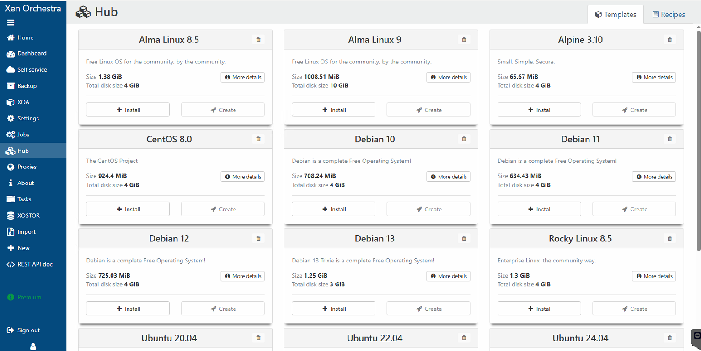Sign out of Xen Orchestra
701x351 pixels.
click(28, 330)
